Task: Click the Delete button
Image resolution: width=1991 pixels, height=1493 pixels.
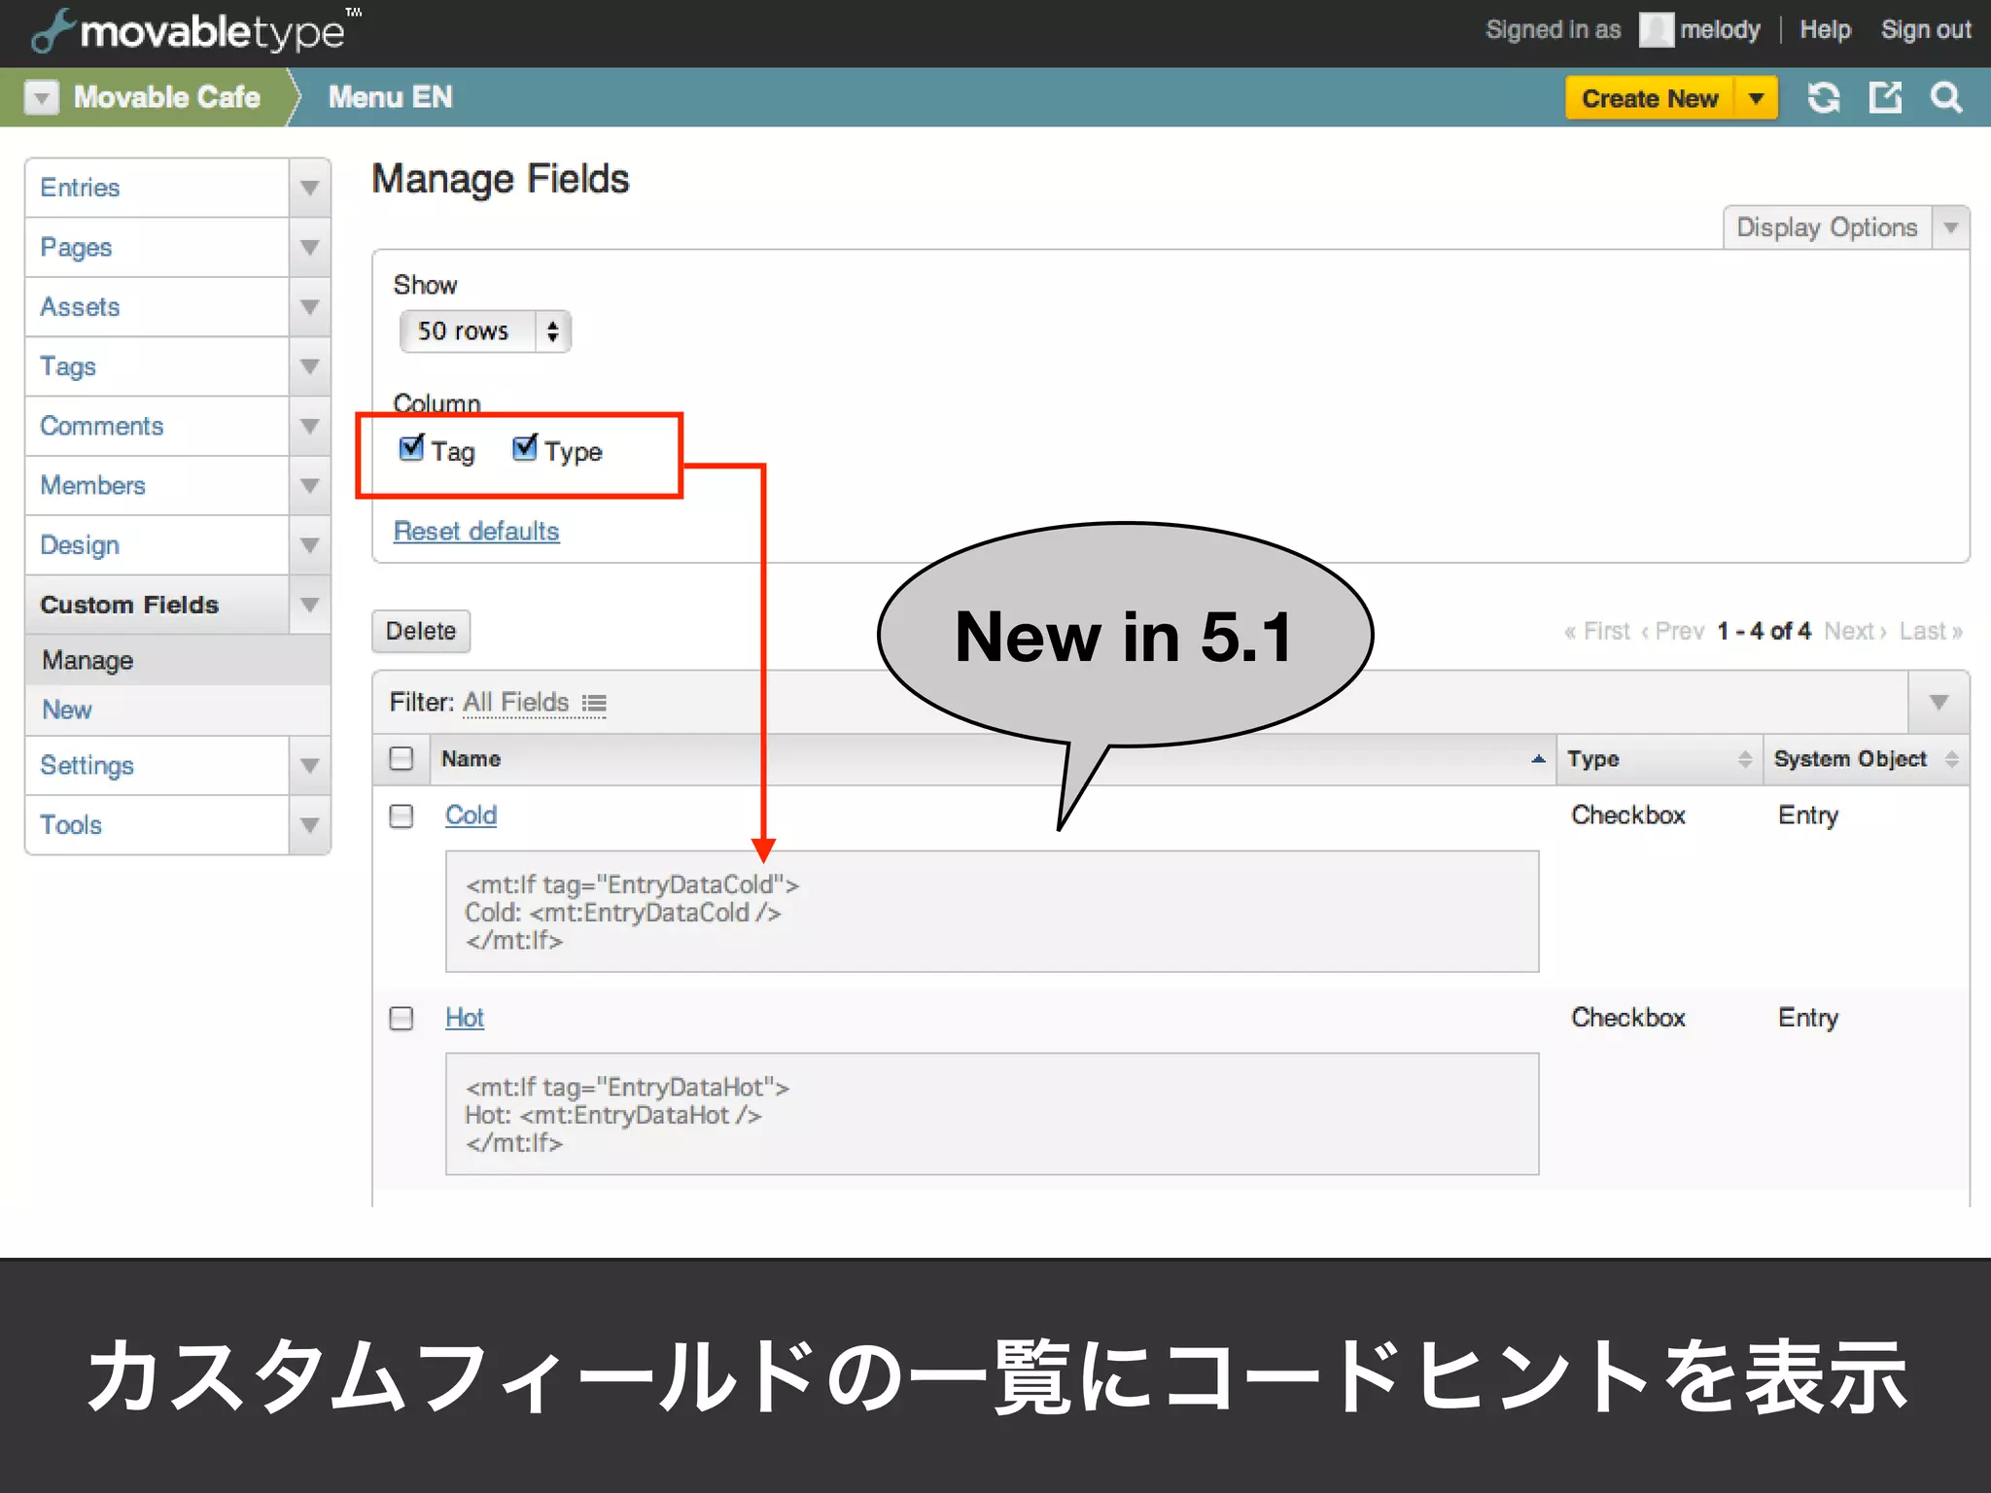Action: (x=421, y=631)
